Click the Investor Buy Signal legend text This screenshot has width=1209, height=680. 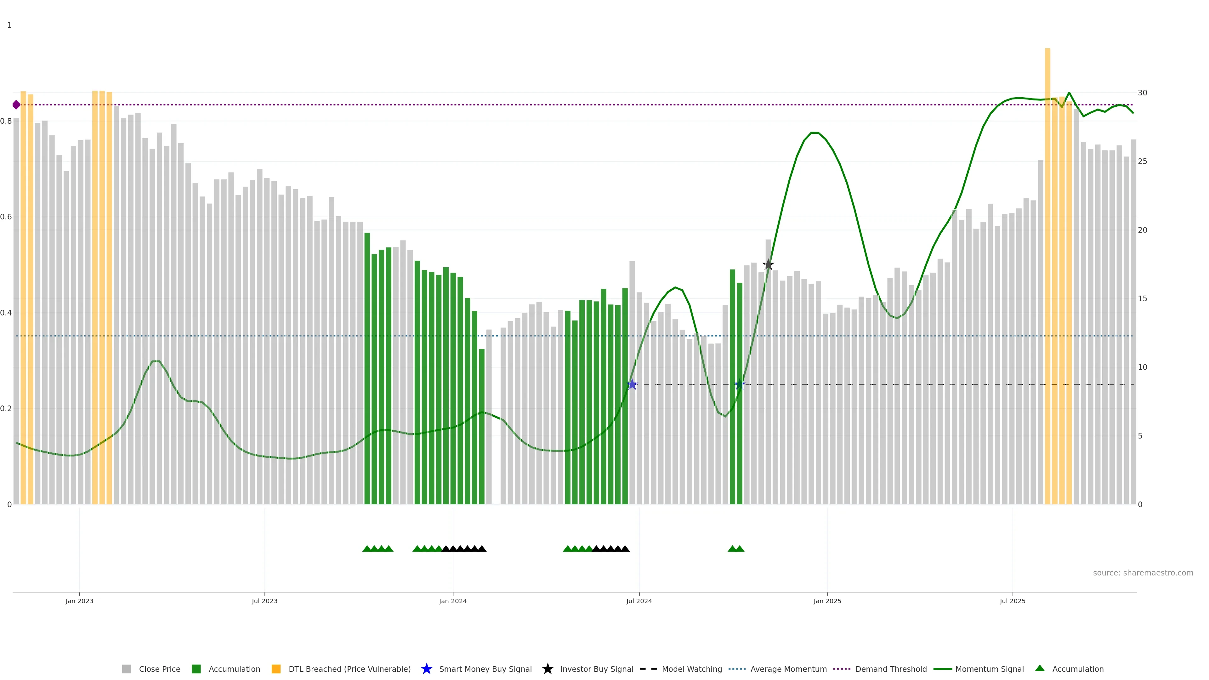click(x=597, y=669)
